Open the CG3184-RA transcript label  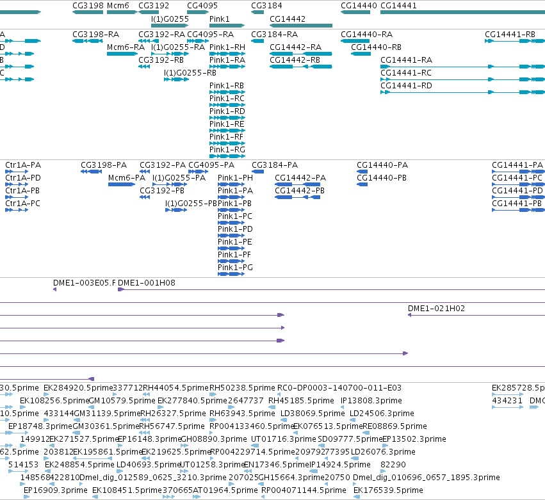coord(274,35)
